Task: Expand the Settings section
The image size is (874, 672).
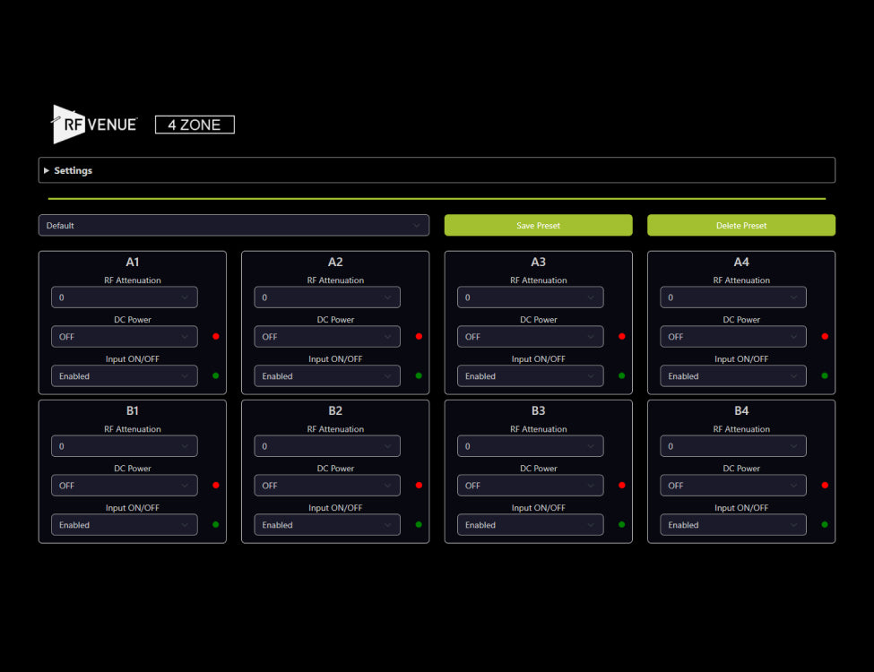Action: pyautogui.click(x=437, y=170)
